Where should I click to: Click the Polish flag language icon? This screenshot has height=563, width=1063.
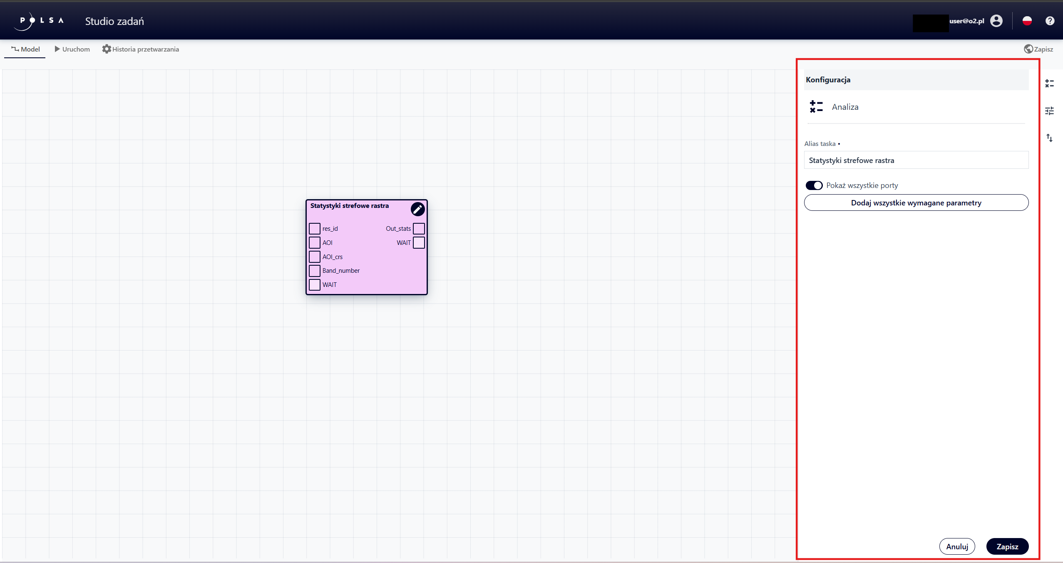[x=1027, y=21]
